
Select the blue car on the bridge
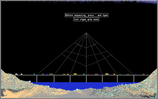coord(47,74)
